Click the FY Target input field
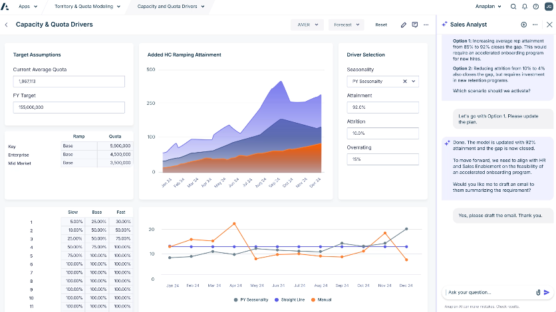 click(69, 107)
